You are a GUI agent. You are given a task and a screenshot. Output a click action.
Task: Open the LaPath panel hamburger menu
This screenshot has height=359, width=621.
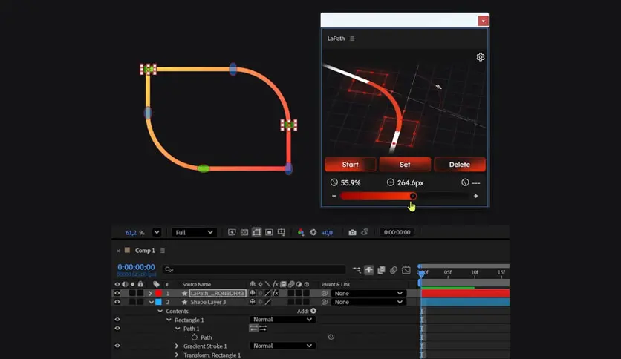pos(352,39)
